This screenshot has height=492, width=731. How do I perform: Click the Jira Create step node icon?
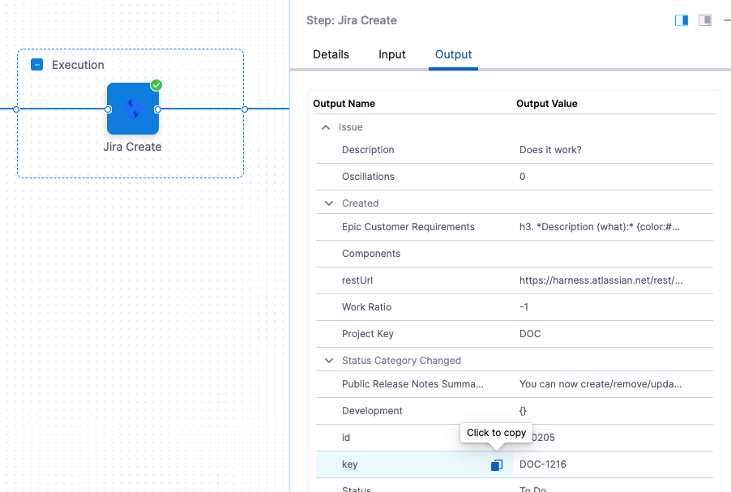pyautogui.click(x=132, y=109)
